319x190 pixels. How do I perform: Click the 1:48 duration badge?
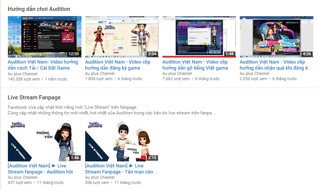[x=229, y=54]
